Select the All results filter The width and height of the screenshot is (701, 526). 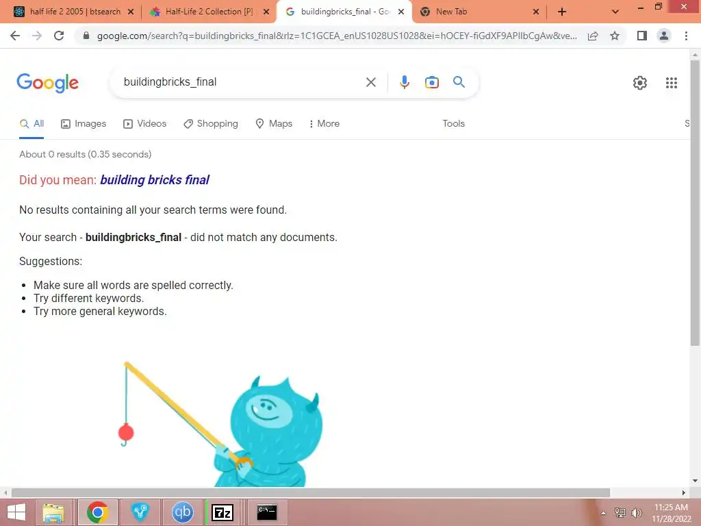(31, 124)
